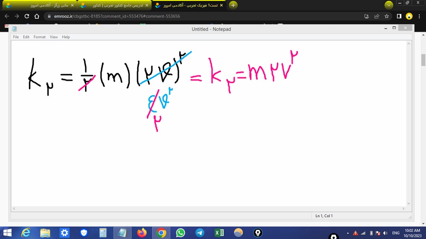This screenshot has width=426, height=239.
Task: Switch the ENG input language indicator
Action: [396, 233]
